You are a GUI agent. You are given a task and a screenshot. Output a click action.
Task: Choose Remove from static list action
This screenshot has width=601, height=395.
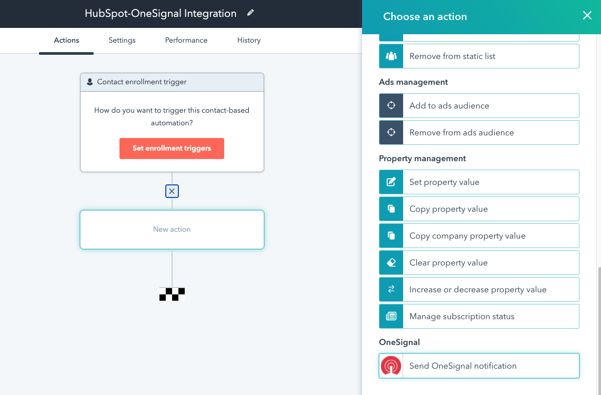point(479,56)
